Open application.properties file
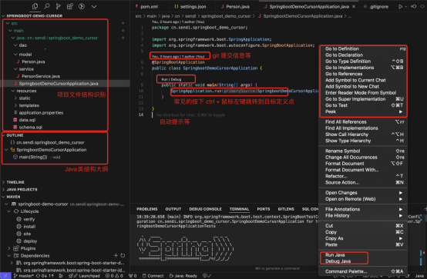Image resolution: width=427 pixels, height=279 pixels. pyautogui.click(x=39, y=113)
